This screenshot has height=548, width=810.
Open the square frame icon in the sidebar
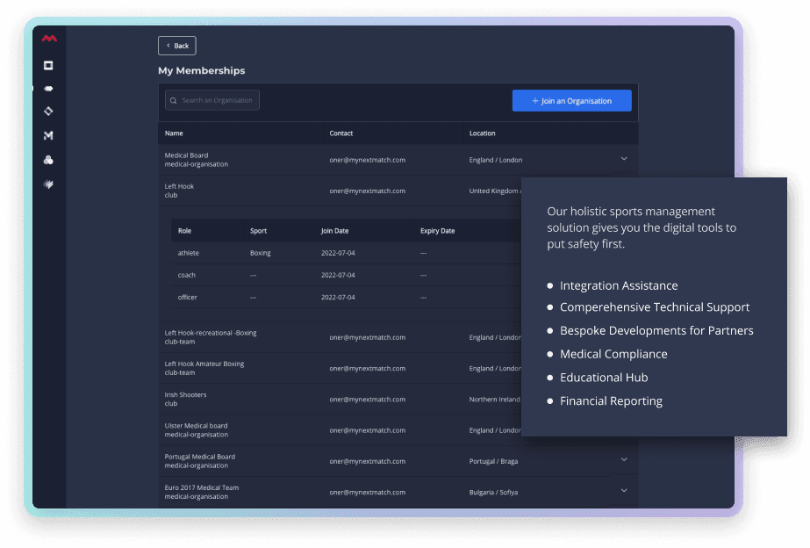pyautogui.click(x=48, y=66)
